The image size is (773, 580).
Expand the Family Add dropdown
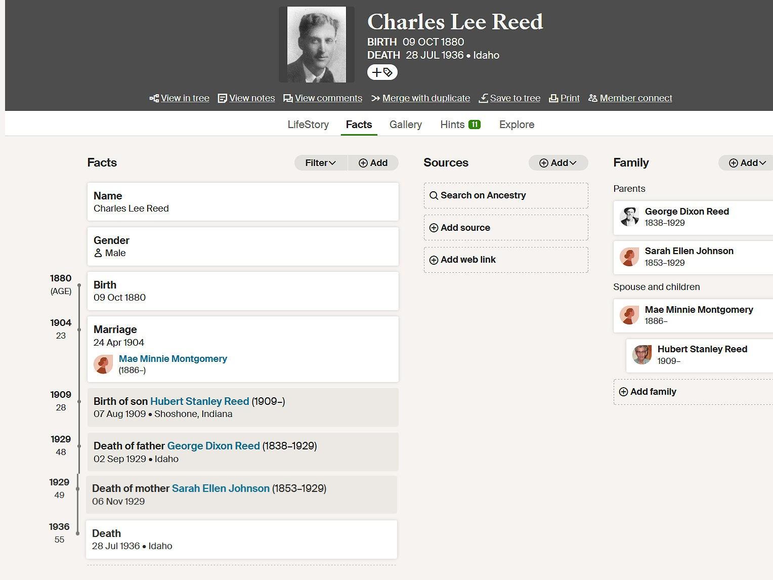coord(747,163)
